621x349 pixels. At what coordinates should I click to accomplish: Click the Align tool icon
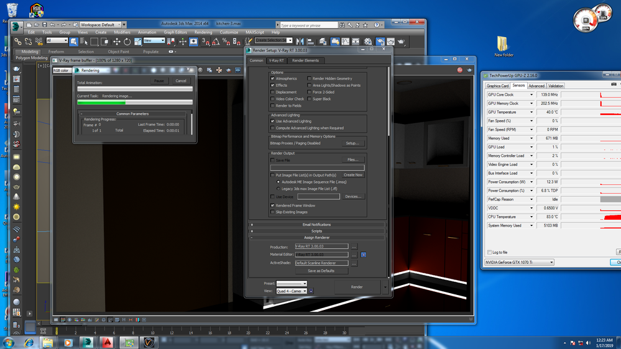(311, 41)
